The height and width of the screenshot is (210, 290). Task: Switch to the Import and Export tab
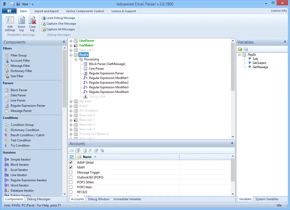coord(47,11)
